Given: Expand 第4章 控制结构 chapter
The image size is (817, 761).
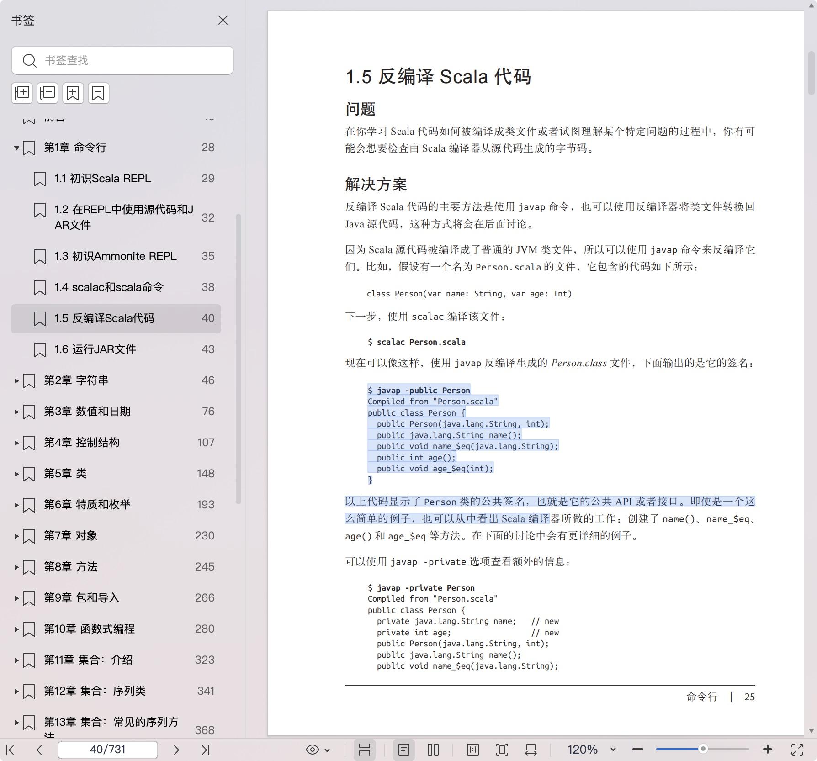Looking at the screenshot, I should tap(16, 443).
